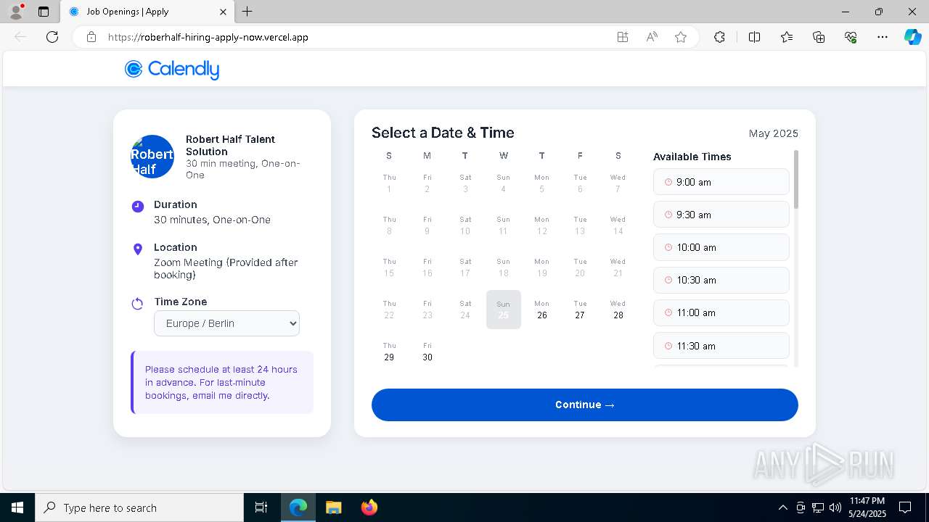Viewport: 929px width, 522px height.
Task: Click the Location pin icon
Action: coord(137,249)
